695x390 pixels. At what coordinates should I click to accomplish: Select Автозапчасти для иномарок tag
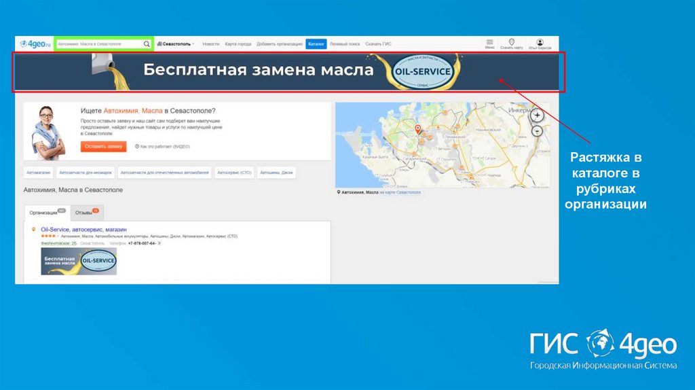(x=86, y=173)
